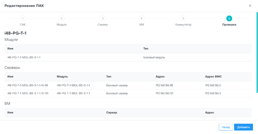Click the Тип header in Модули table
258x134 pixels.
click(x=146, y=48)
